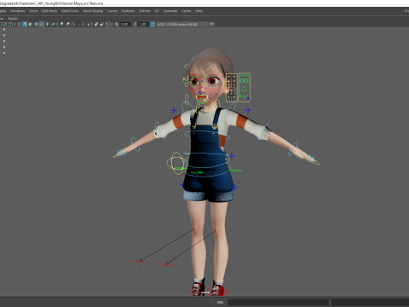Click the file path title text
409x307 pixels.
tap(51, 3)
